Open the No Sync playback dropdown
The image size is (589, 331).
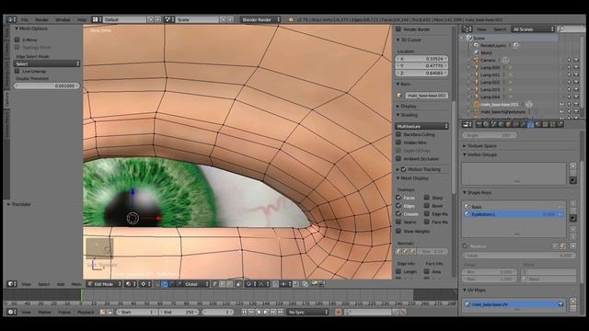click(307, 312)
